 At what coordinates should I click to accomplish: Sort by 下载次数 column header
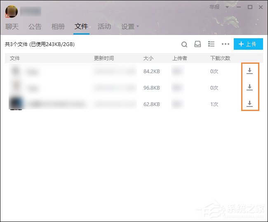coord(220,58)
